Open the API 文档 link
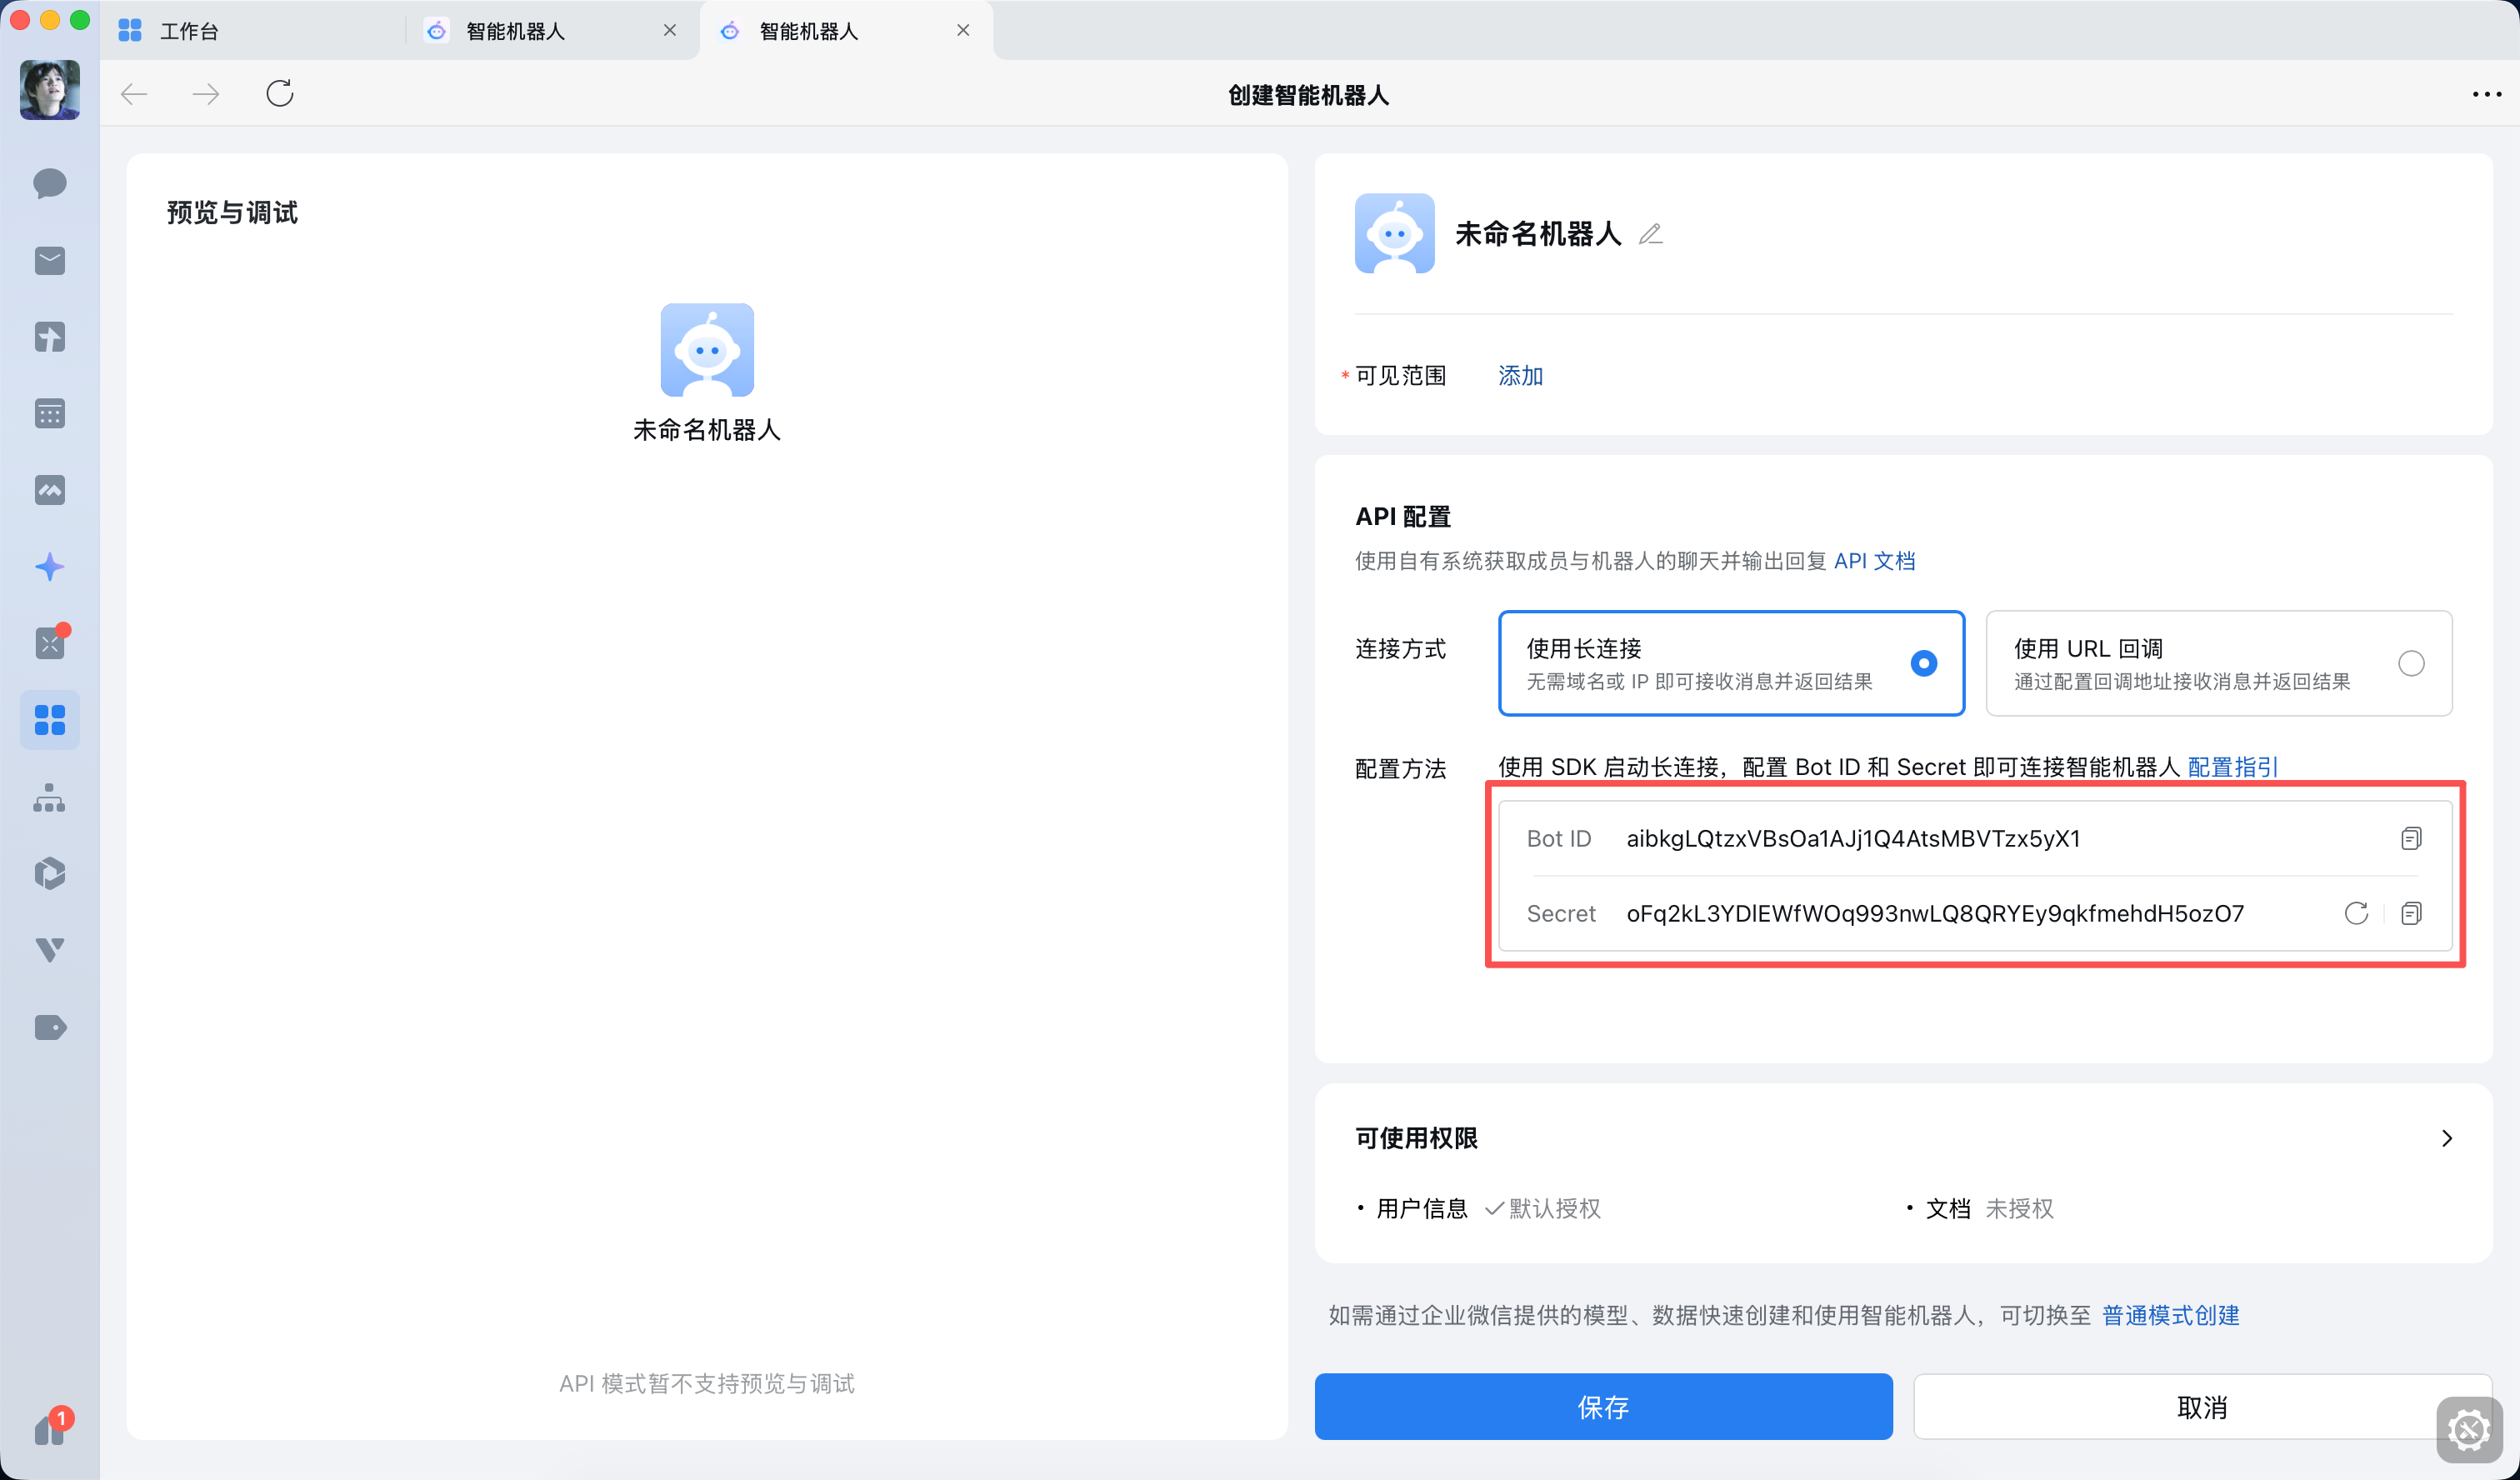Image resolution: width=2520 pixels, height=1480 pixels. [x=1875, y=560]
